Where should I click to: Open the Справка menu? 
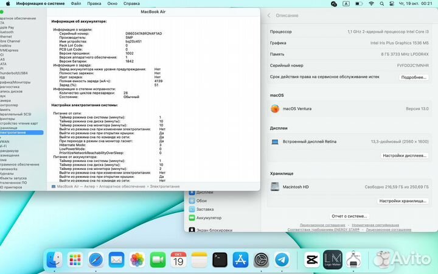coord(131,4)
